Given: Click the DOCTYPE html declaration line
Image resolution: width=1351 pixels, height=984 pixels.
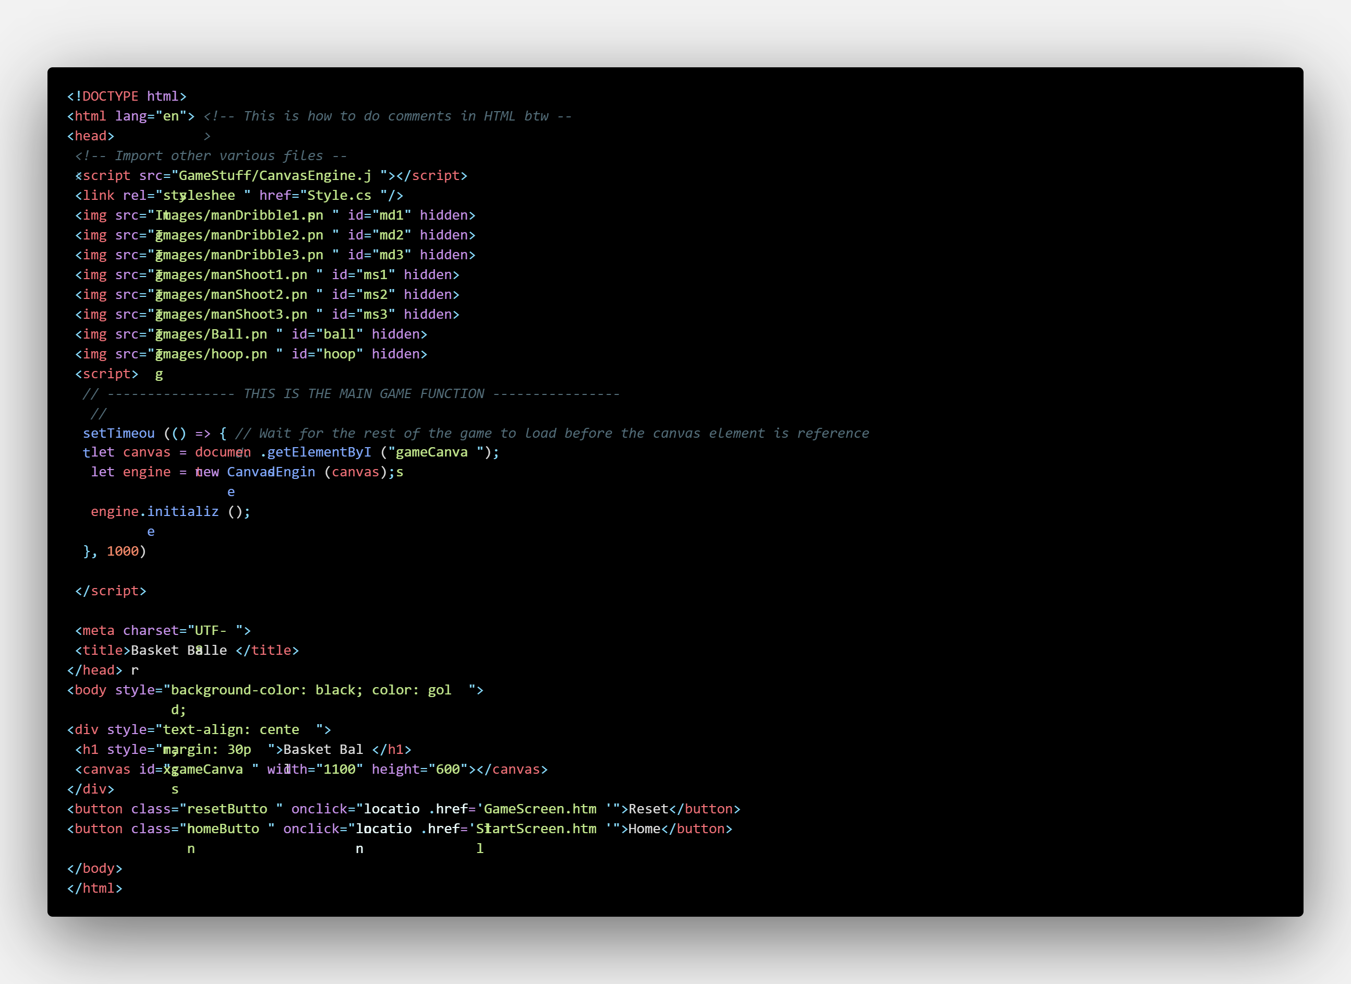Looking at the screenshot, I should pyautogui.click(x=127, y=97).
